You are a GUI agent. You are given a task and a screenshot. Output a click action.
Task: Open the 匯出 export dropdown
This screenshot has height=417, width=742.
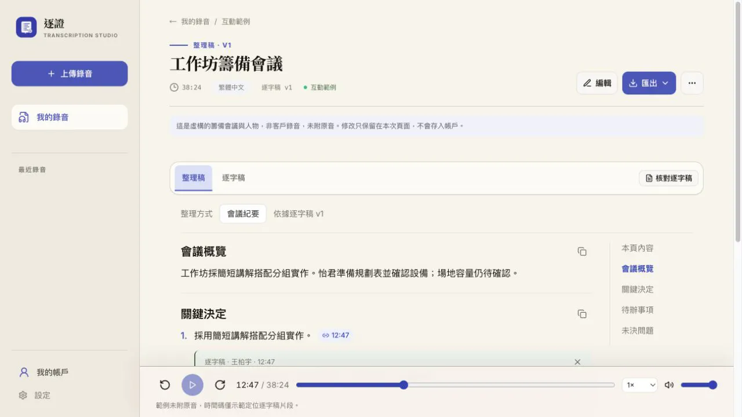(x=649, y=83)
